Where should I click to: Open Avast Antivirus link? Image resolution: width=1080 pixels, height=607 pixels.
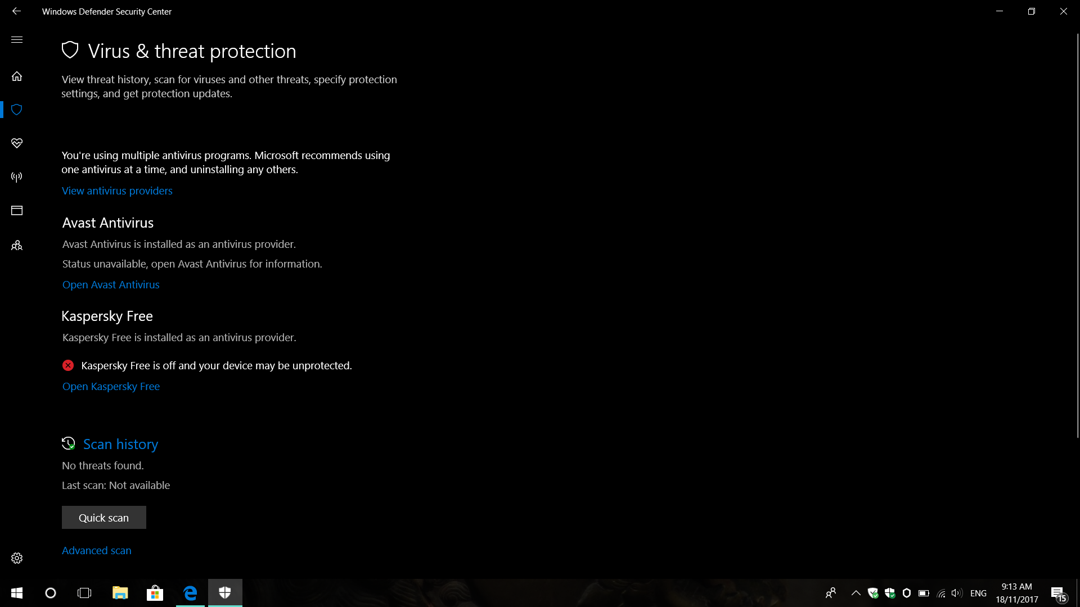click(x=111, y=285)
